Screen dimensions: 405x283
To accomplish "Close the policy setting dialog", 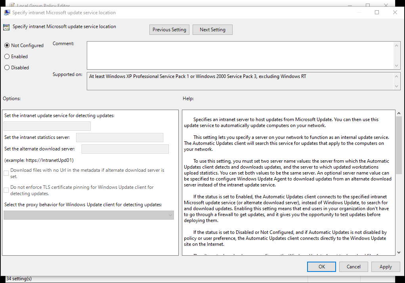I will (x=395, y=12).
